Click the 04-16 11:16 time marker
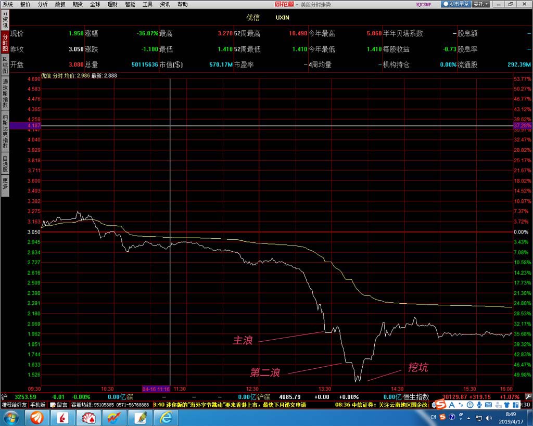Image resolution: width=533 pixels, height=426 pixels. [156, 389]
